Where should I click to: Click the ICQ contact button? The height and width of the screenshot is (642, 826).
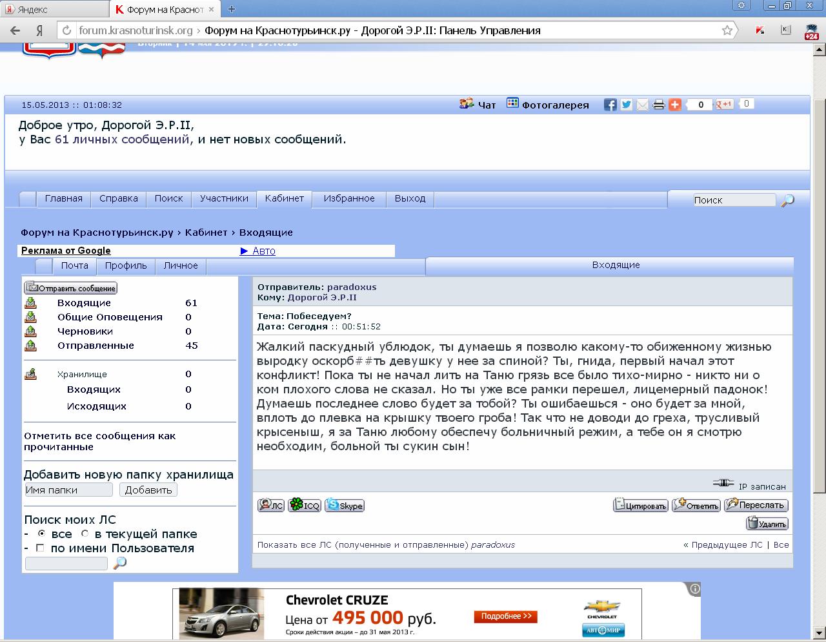(305, 506)
